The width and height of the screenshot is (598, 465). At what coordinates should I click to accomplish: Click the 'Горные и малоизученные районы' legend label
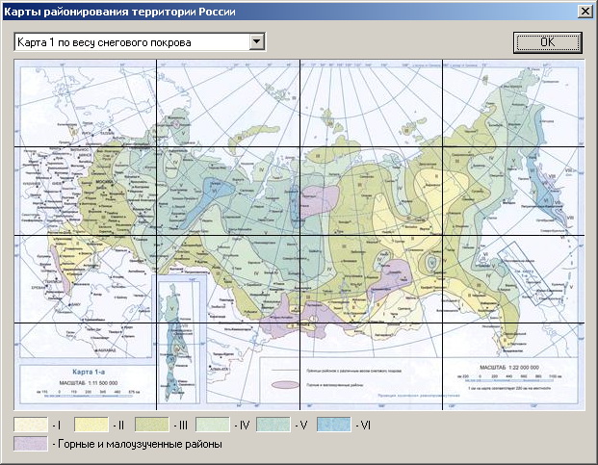click(x=140, y=444)
